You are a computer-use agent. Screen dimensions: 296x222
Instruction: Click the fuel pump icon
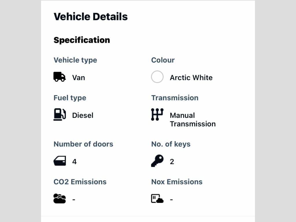point(60,114)
